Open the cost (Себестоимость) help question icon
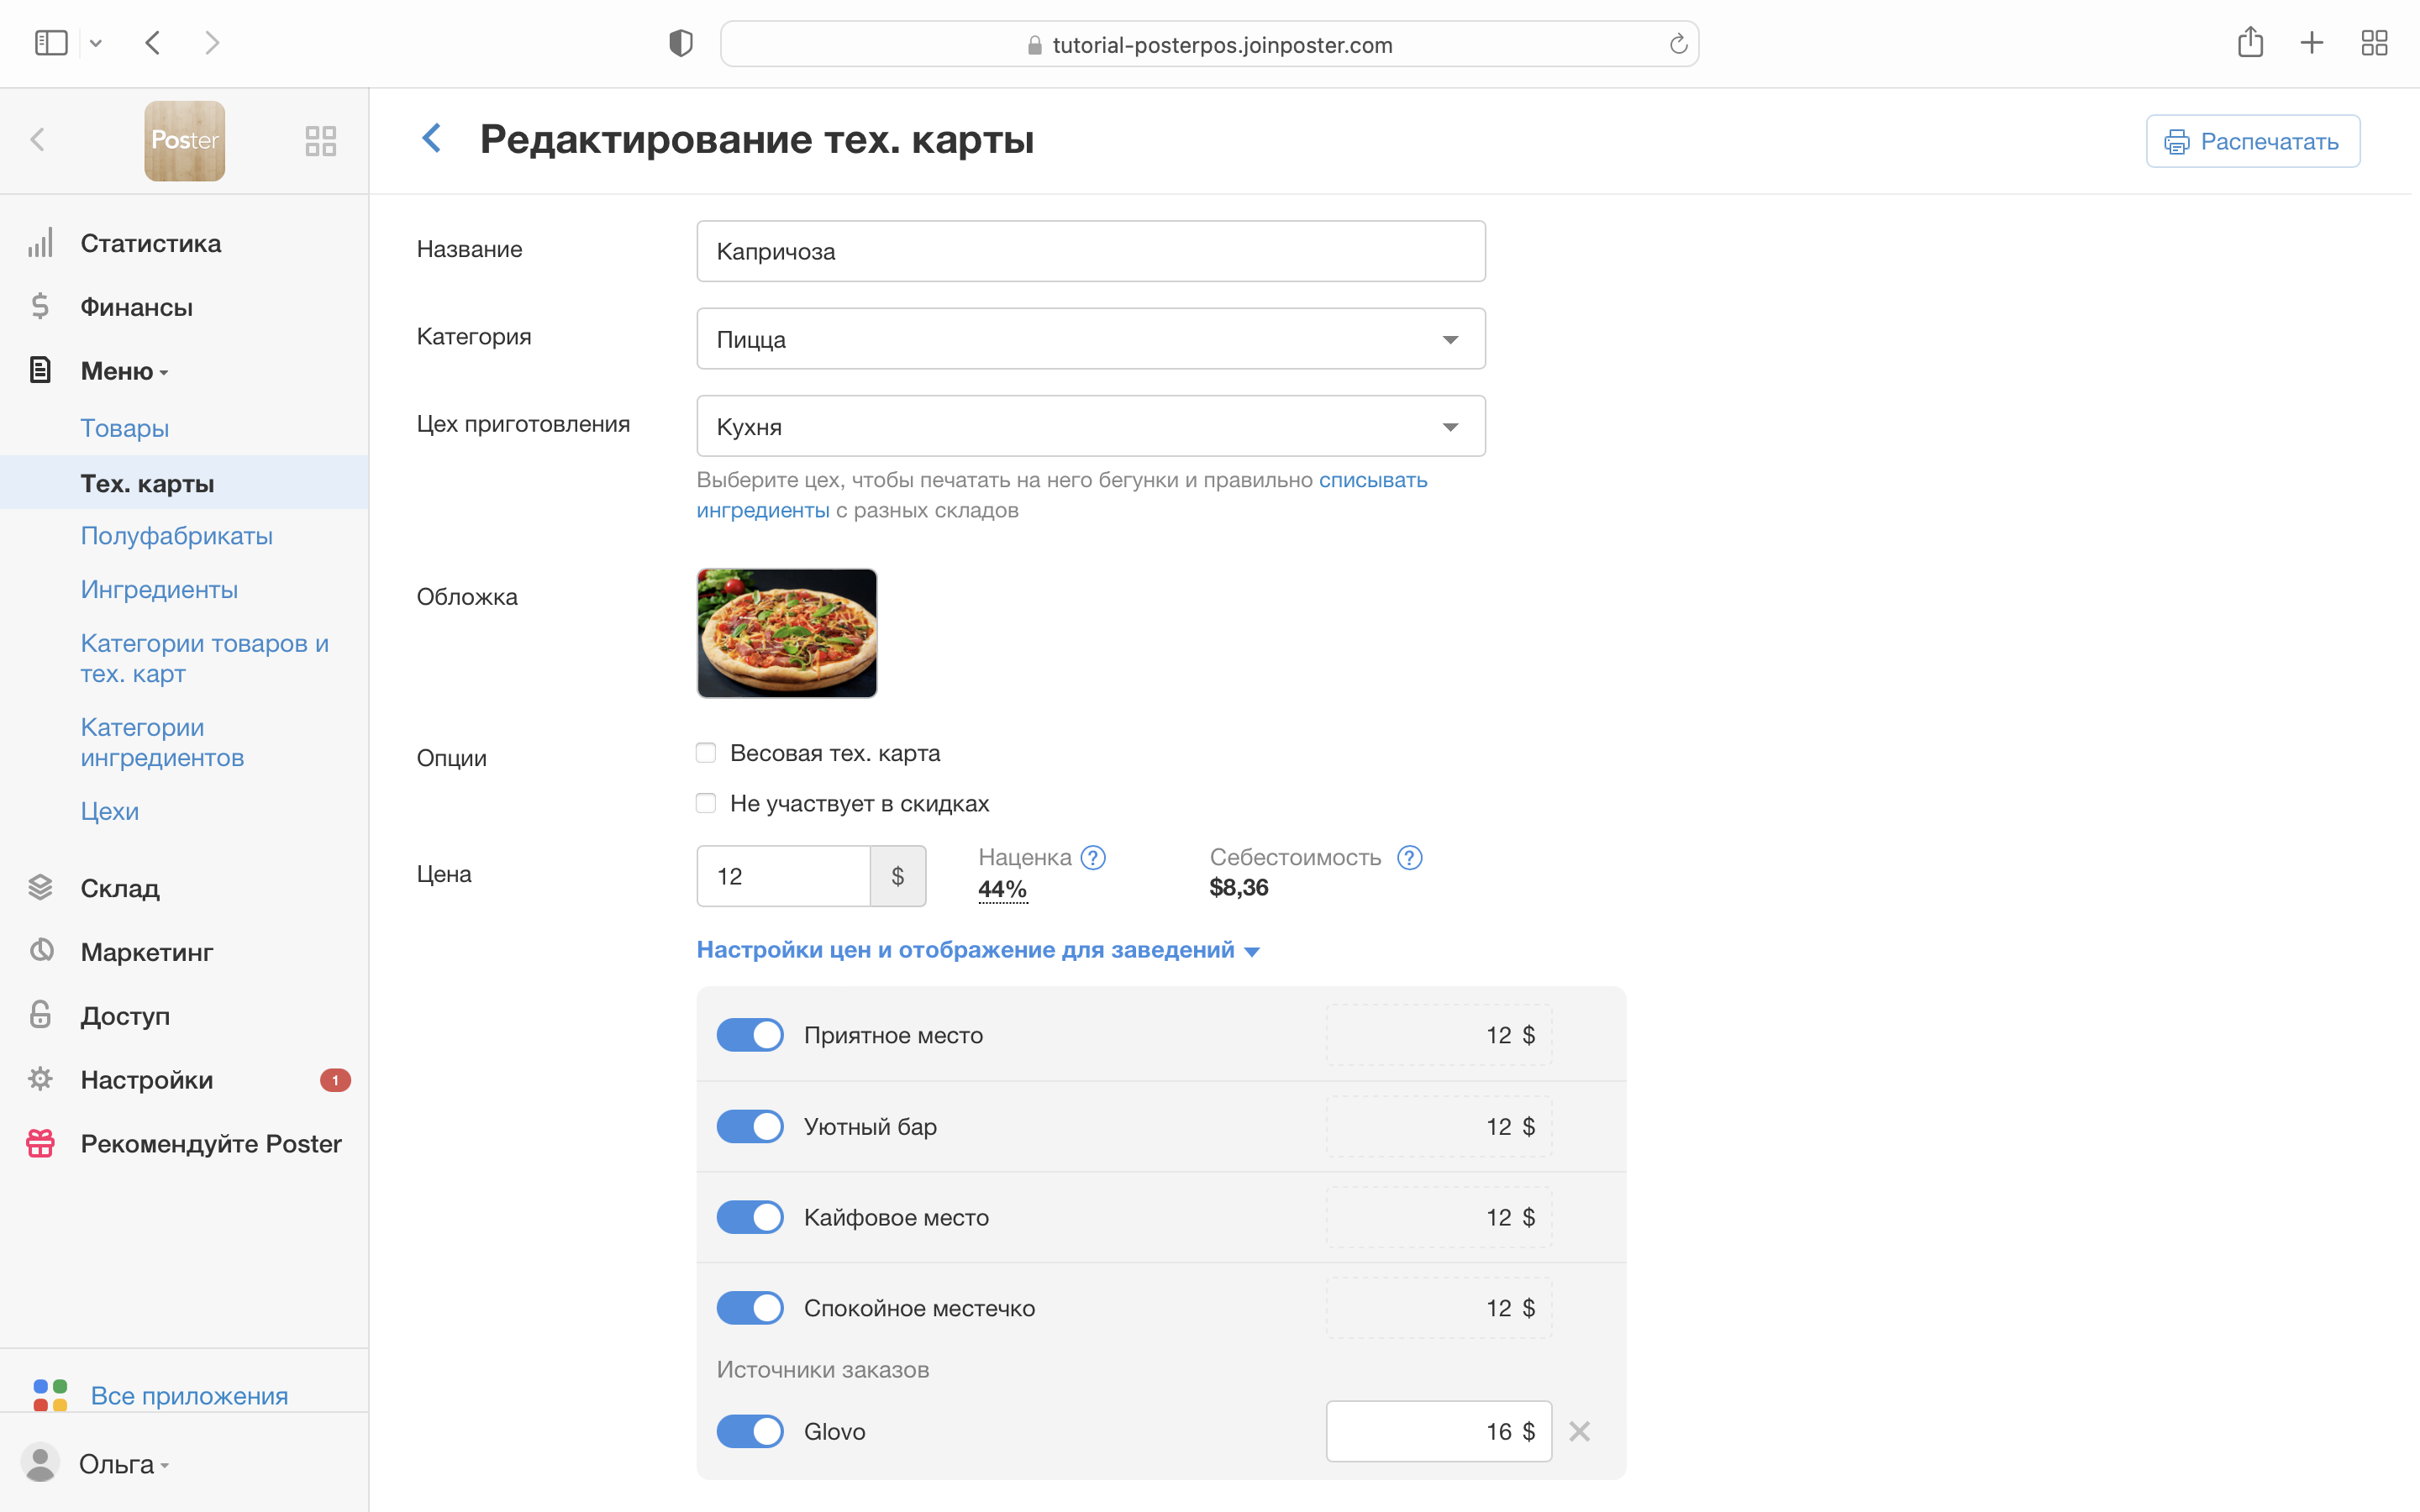 pos(1409,857)
